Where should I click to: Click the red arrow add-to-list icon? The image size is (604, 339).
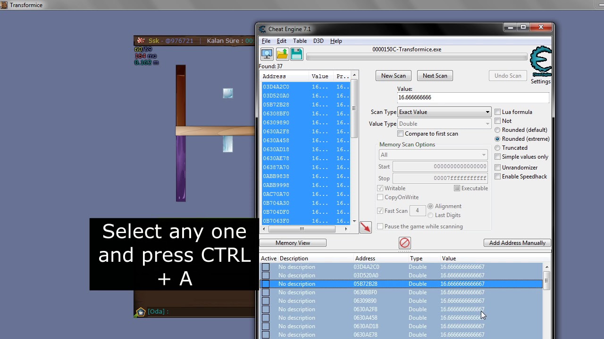pos(365,227)
